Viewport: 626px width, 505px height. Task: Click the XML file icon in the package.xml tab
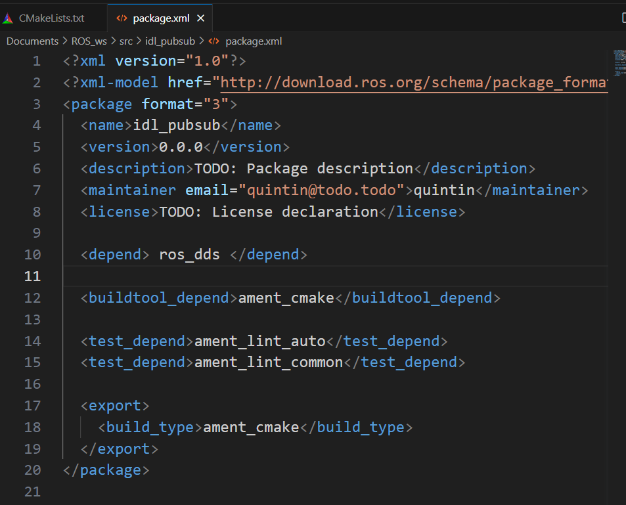(122, 18)
